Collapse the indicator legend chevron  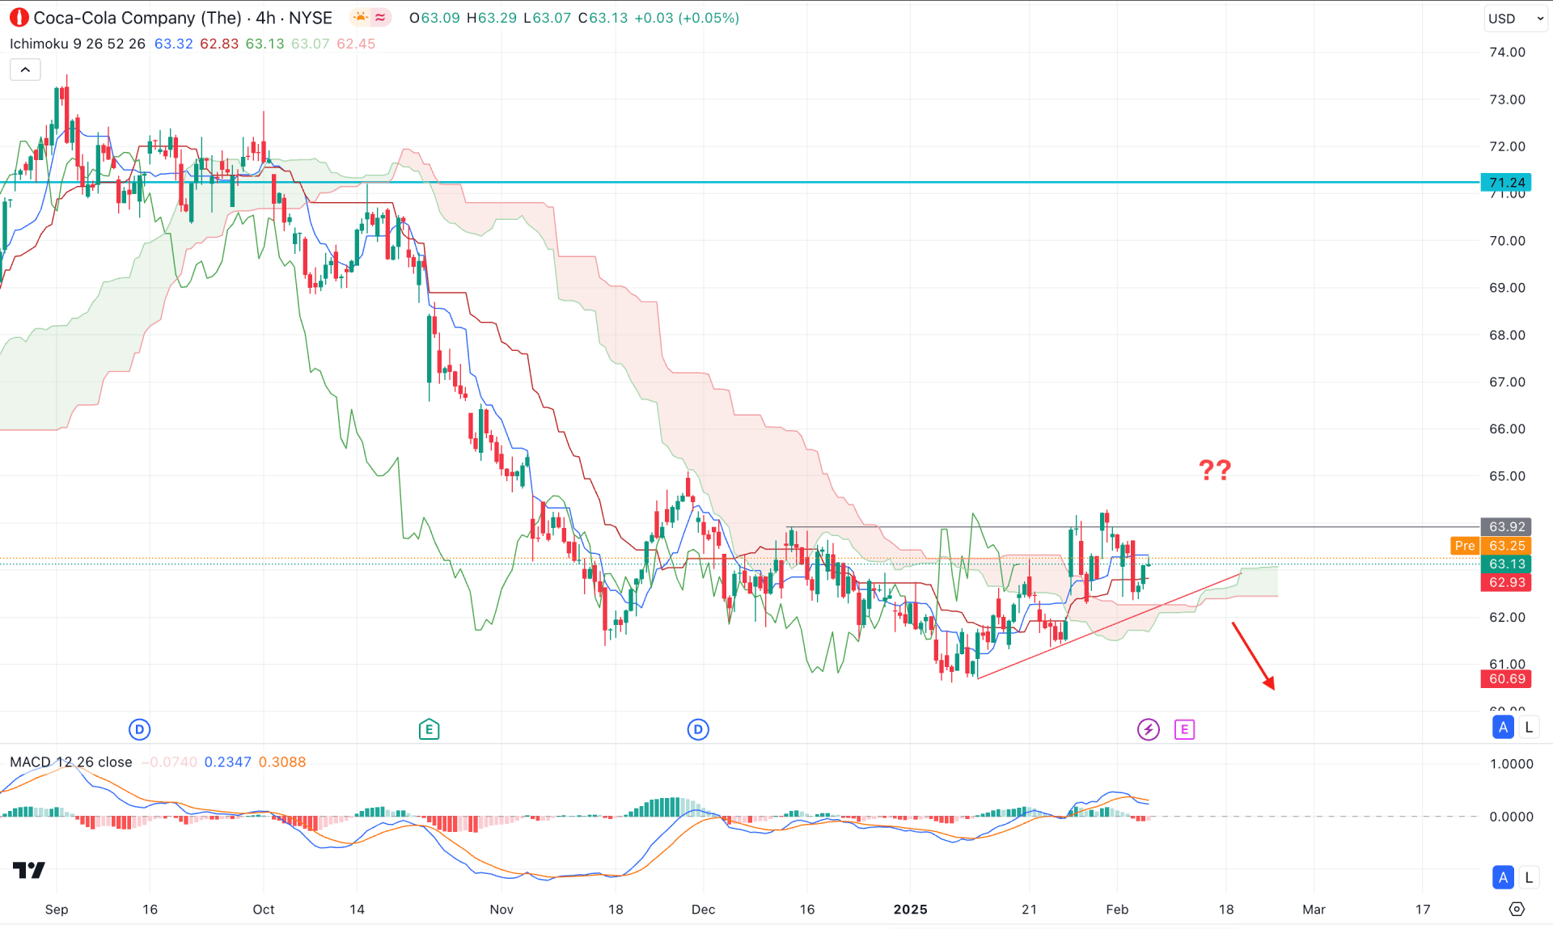tap(25, 70)
